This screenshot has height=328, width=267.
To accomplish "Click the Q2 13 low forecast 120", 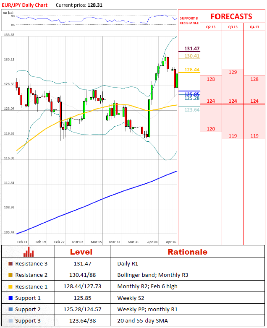I will click(211, 129).
